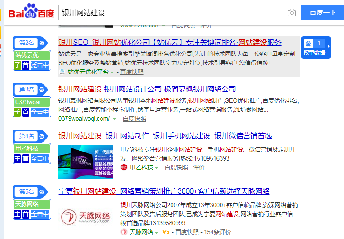Click the paw icon in 权重数据 widget

coord(308,43)
